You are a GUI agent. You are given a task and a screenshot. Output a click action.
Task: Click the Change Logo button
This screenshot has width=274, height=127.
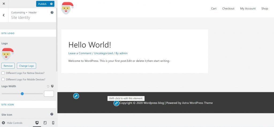pyautogui.click(x=26, y=66)
